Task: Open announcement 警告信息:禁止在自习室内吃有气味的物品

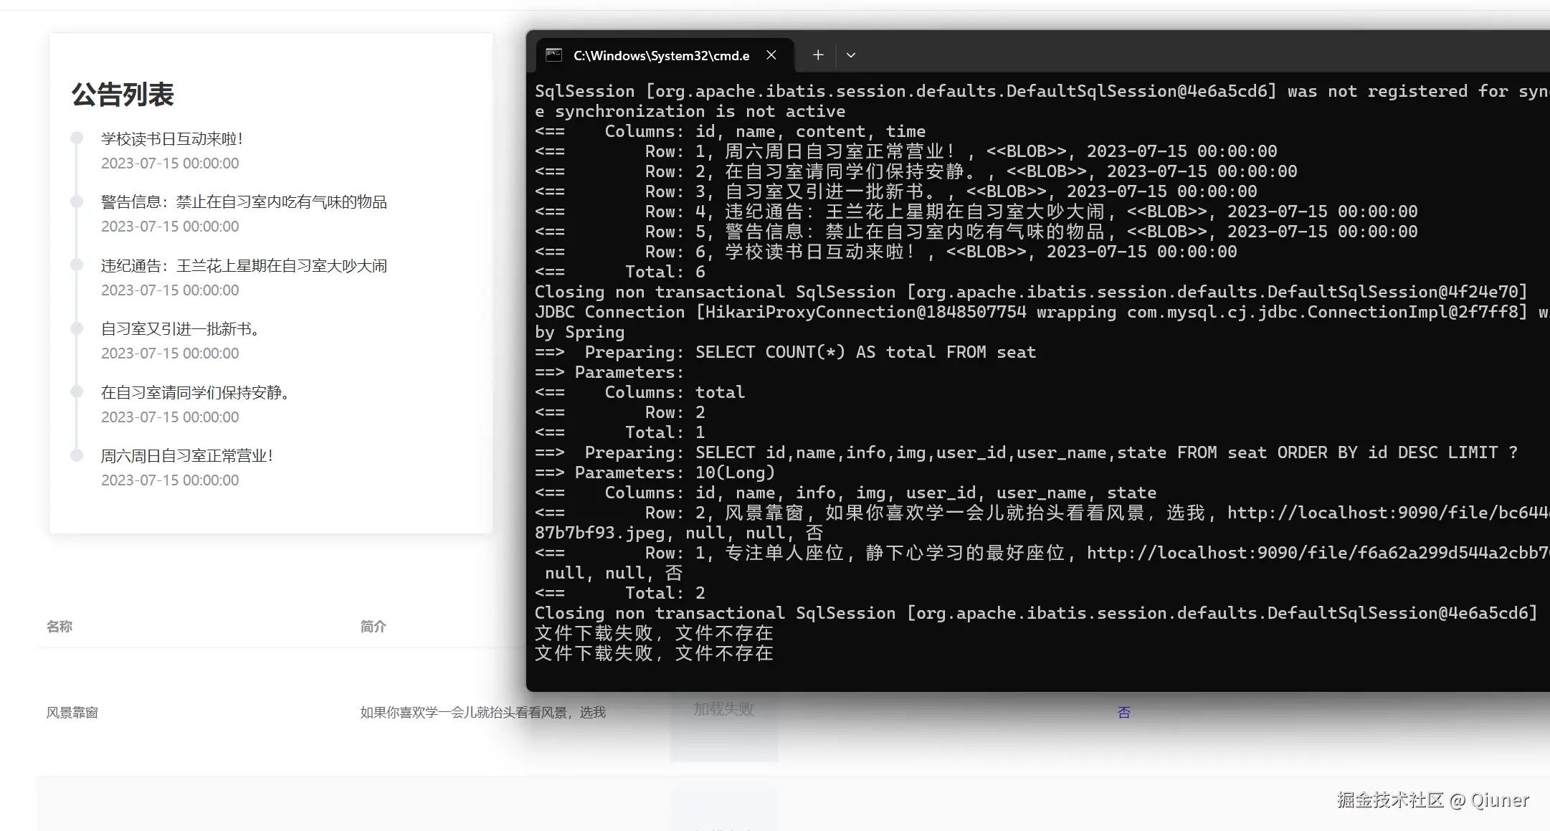Action: click(x=244, y=202)
